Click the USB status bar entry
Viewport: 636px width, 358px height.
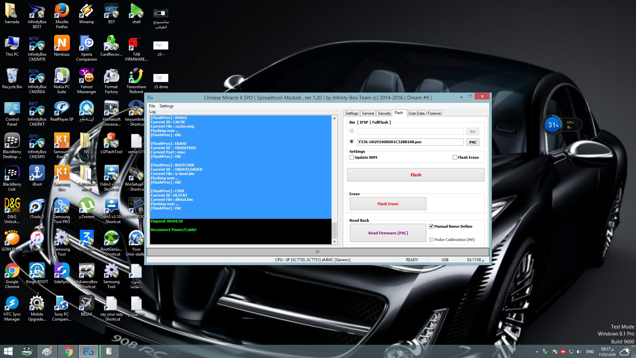(445, 260)
